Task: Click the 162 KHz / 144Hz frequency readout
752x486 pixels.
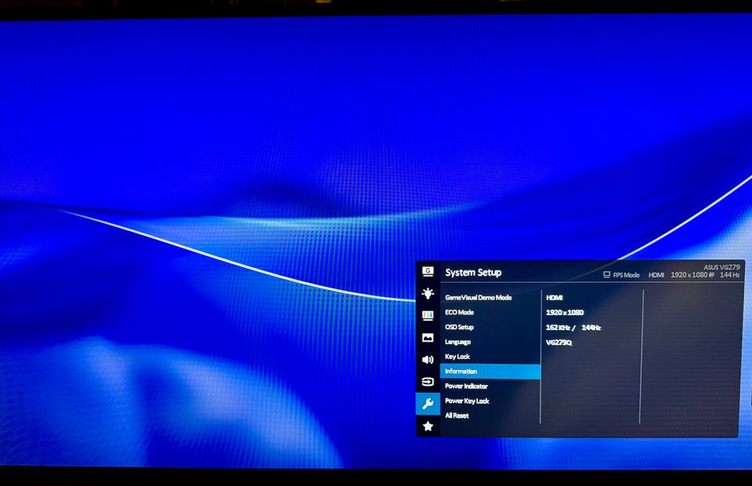Action: (573, 328)
